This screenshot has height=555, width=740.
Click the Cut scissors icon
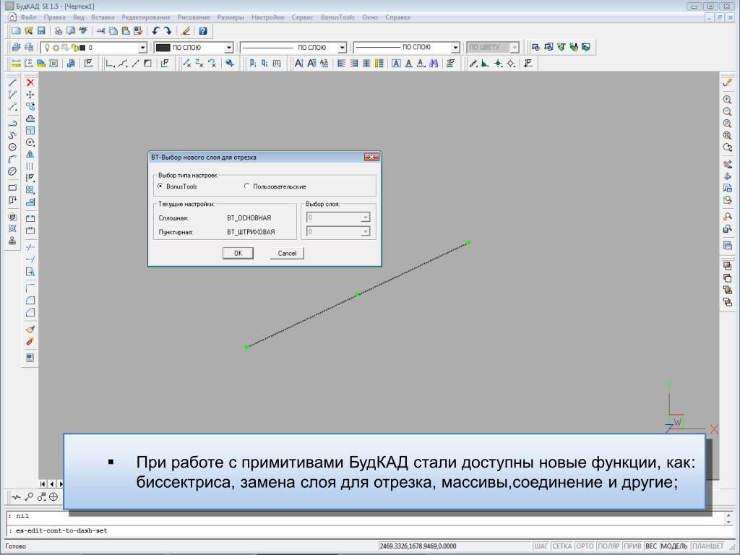[100, 30]
